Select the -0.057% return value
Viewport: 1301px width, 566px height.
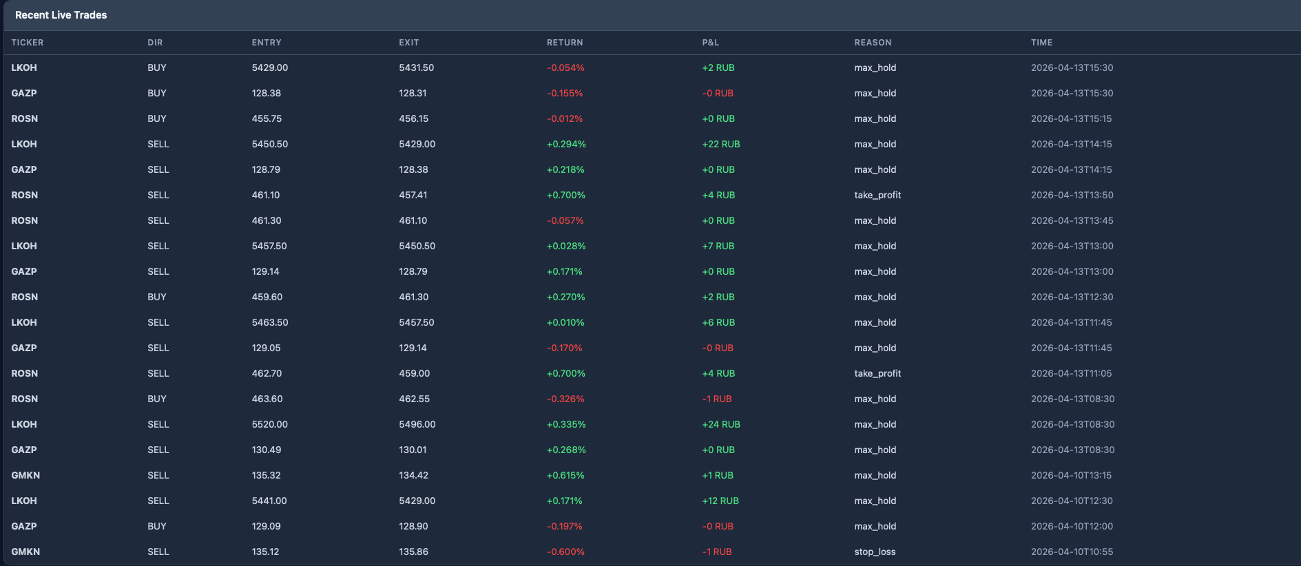click(565, 221)
